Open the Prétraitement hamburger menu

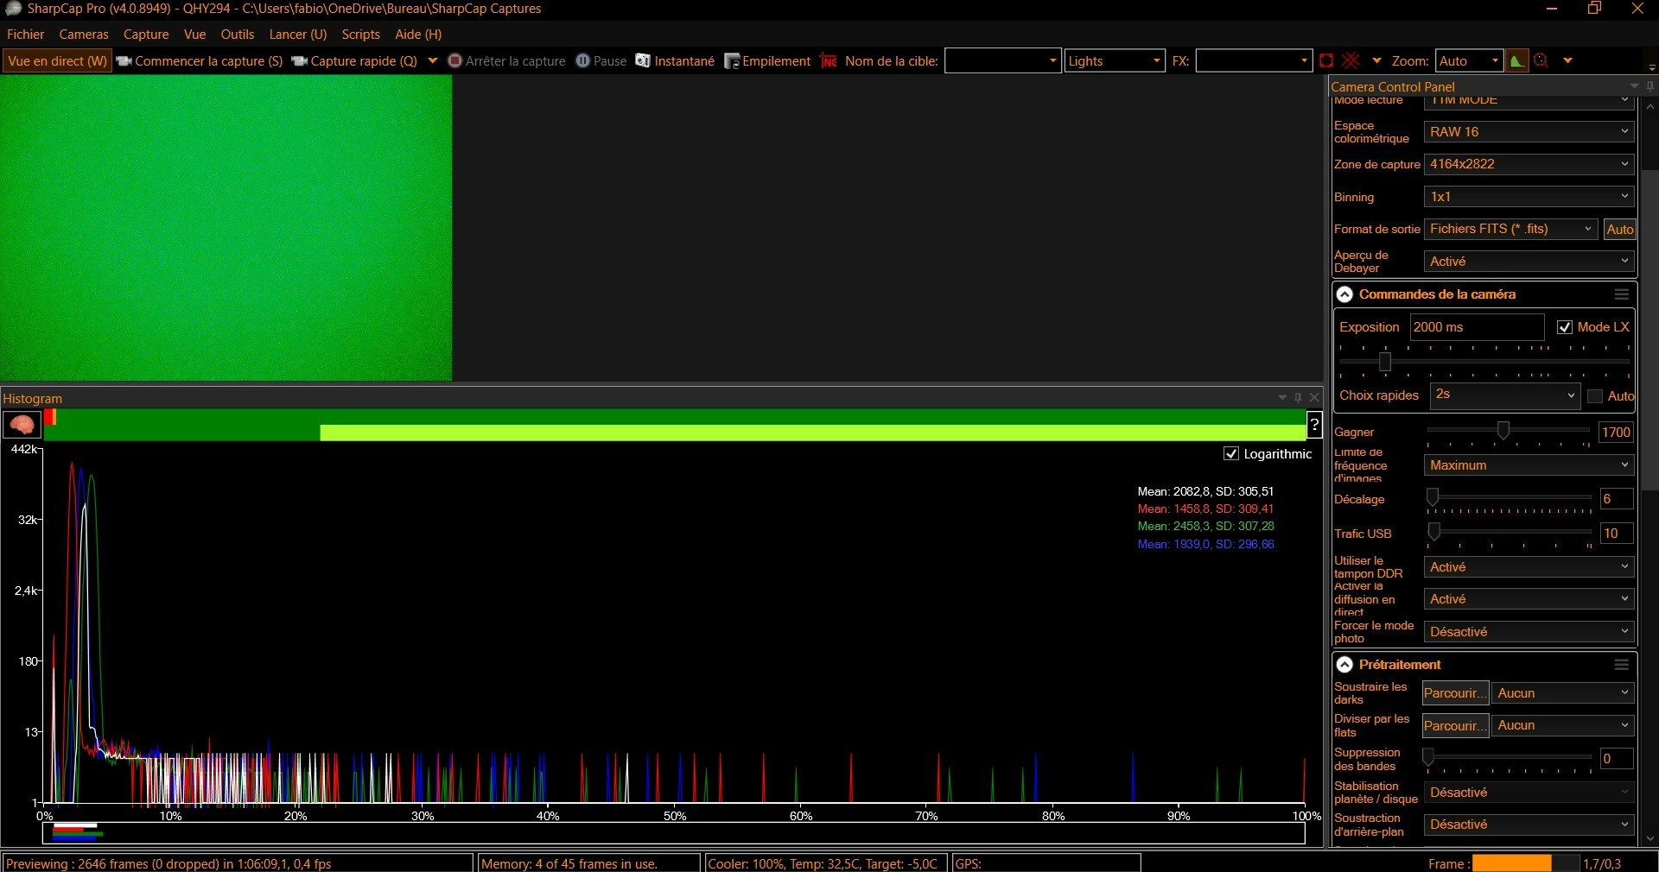pyautogui.click(x=1622, y=665)
